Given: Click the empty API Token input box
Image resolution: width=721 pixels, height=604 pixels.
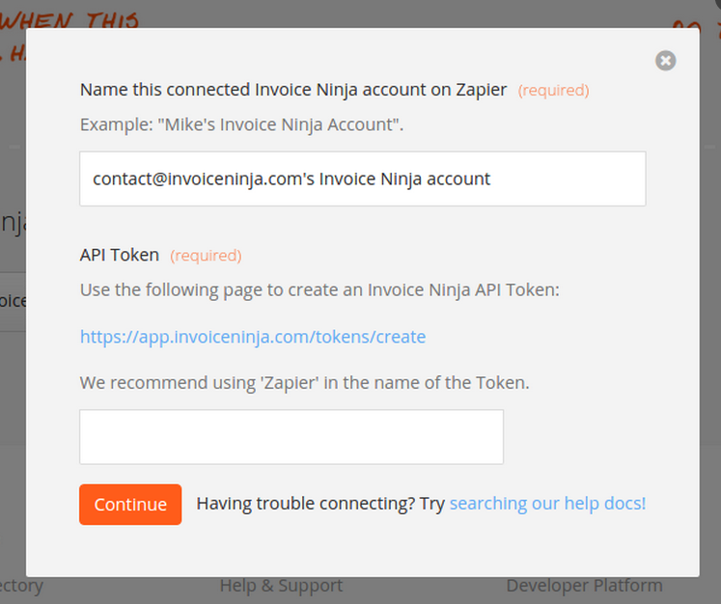Looking at the screenshot, I should point(291,437).
